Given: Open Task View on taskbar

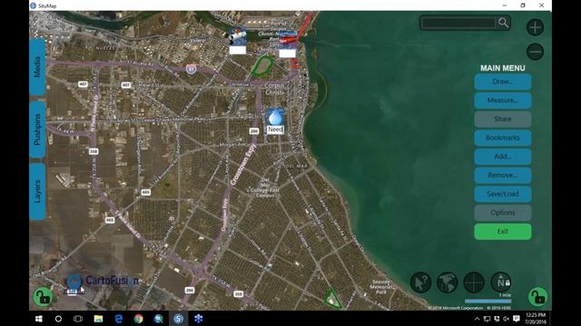Looking at the screenshot, I should tap(78, 319).
